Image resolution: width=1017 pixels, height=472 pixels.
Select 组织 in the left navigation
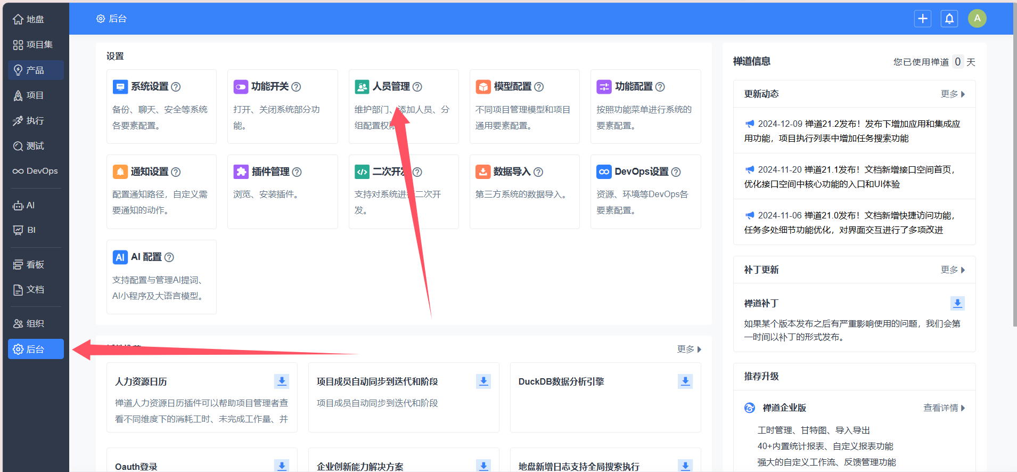(36, 324)
